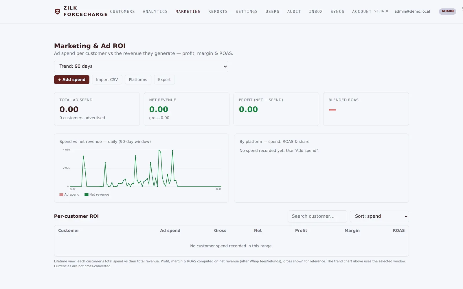Click the v2.16.0 version label
Viewport: 463px width, 289px height.
[x=381, y=11]
